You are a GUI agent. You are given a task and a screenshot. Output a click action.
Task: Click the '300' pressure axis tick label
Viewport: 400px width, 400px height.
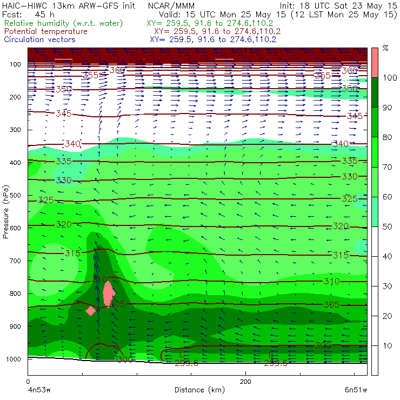point(15,130)
